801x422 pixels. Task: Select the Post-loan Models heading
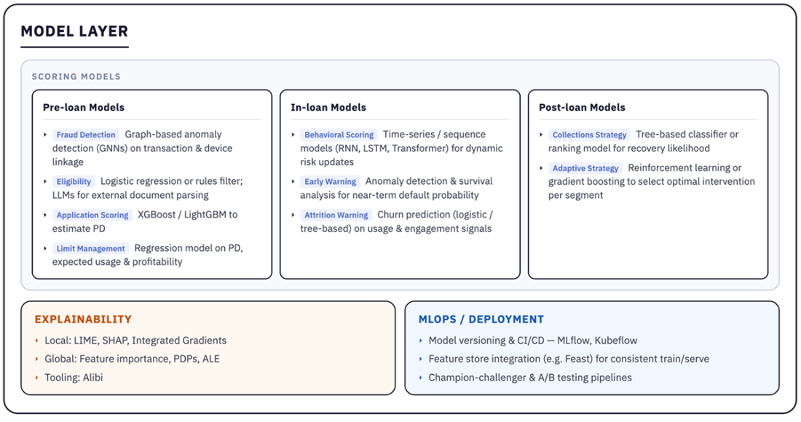coord(582,107)
